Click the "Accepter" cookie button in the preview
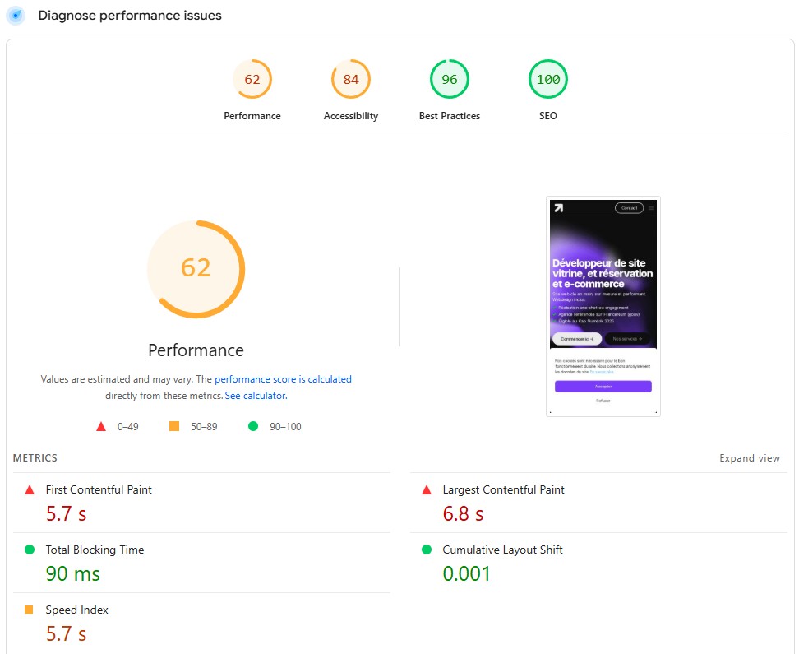 coord(603,387)
